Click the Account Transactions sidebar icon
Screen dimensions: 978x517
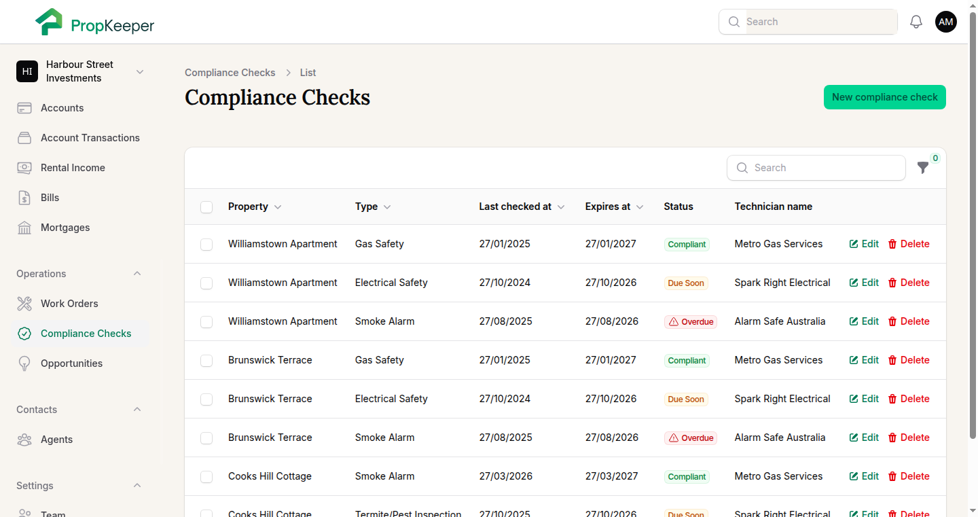pyautogui.click(x=24, y=138)
